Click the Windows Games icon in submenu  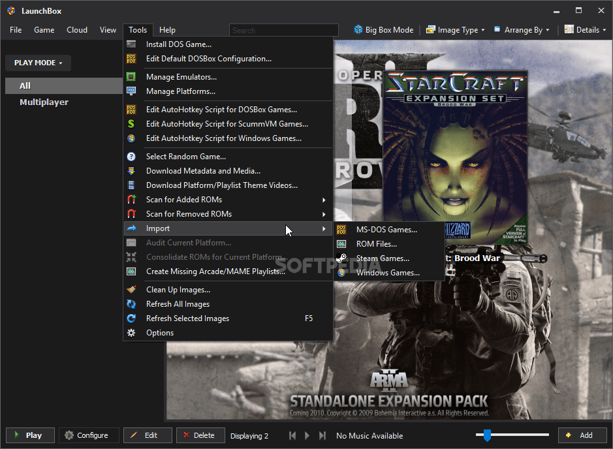coord(341,273)
